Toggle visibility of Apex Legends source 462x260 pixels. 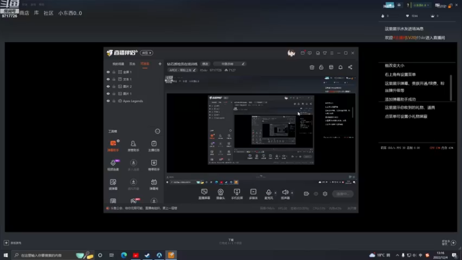[108, 101]
